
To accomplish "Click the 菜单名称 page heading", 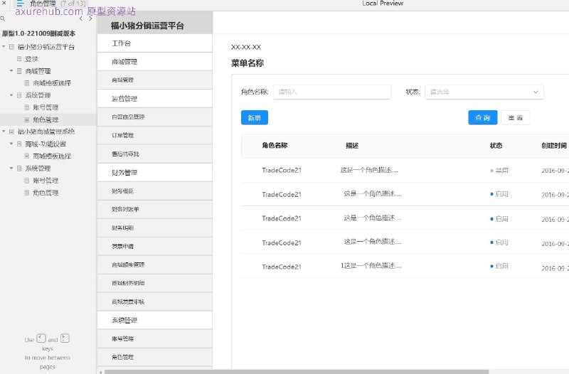I will [x=248, y=63].
